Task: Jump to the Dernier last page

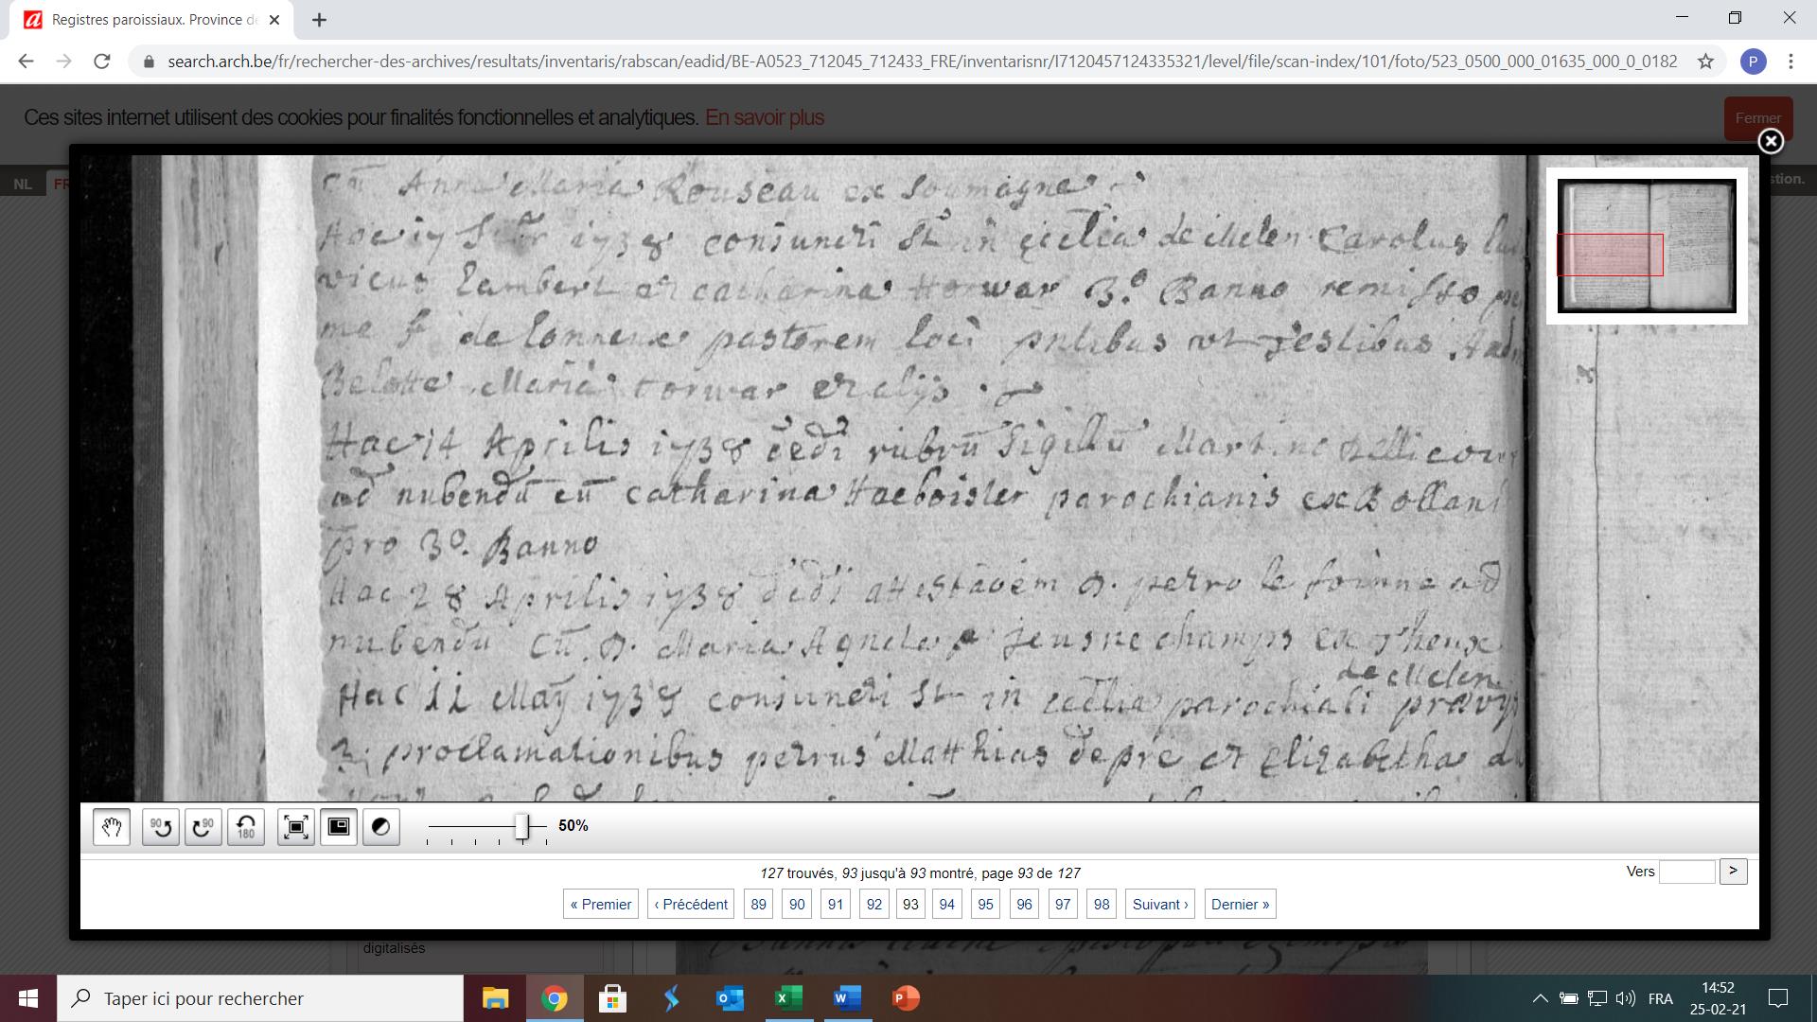Action: pyautogui.click(x=1240, y=904)
